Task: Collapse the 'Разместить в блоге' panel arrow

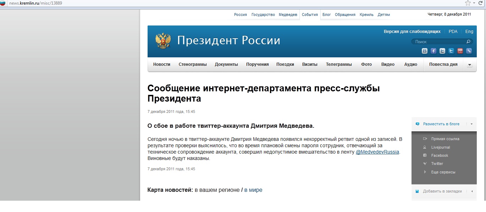Action: pyautogui.click(x=471, y=124)
